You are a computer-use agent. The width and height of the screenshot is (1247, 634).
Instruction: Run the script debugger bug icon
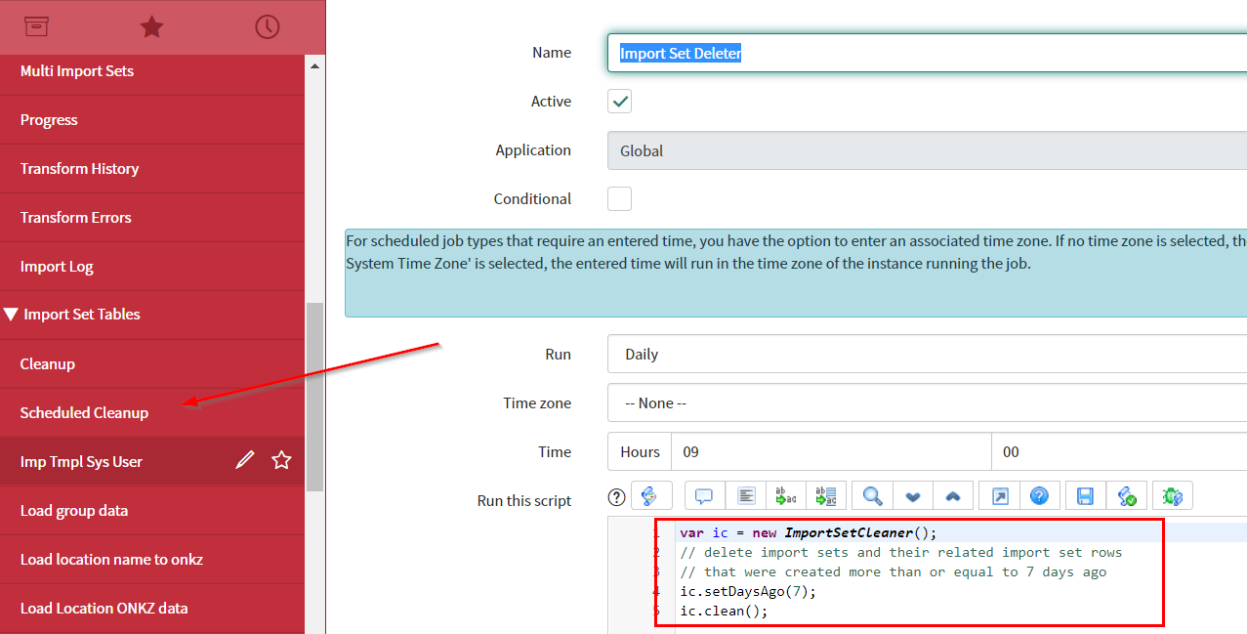1171,495
